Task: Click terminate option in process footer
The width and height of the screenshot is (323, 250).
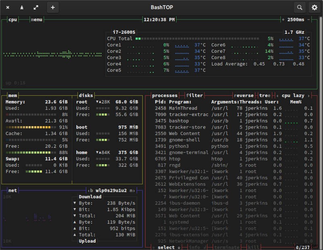Action: point(227,247)
